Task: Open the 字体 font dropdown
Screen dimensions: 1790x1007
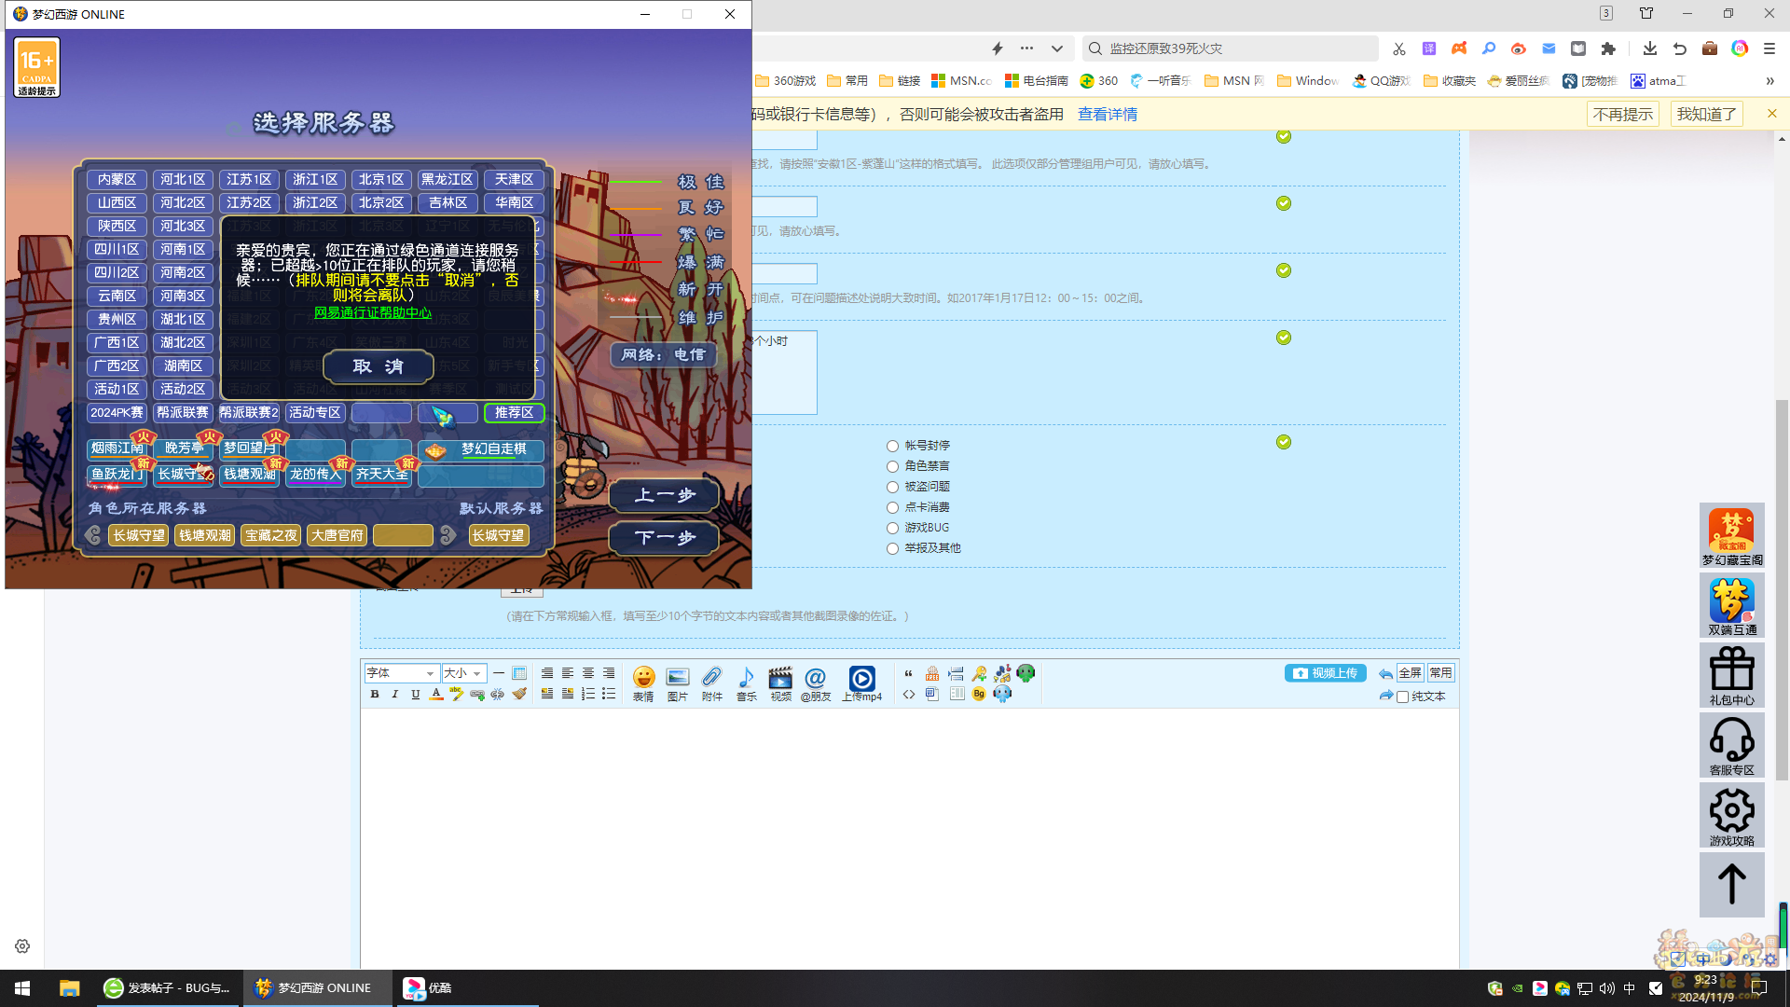Action: click(x=401, y=673)
